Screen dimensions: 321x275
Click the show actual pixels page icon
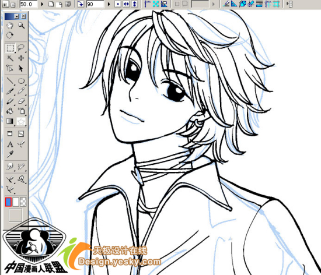[60, 4]
